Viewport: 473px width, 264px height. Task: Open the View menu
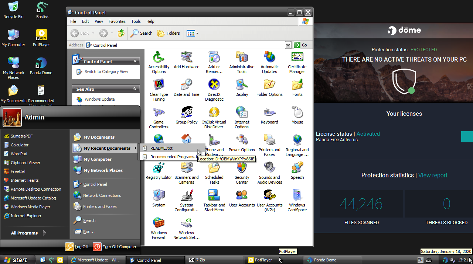tap(99, 21)
